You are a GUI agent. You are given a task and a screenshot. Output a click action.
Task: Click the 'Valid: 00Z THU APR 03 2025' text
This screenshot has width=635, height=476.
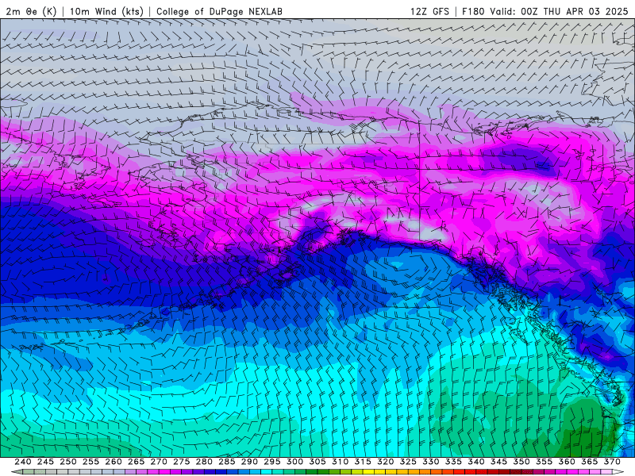click(559, 11)
